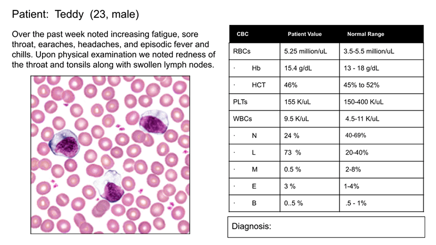Click the 'PLTs' row label

(x=240, y=102)
